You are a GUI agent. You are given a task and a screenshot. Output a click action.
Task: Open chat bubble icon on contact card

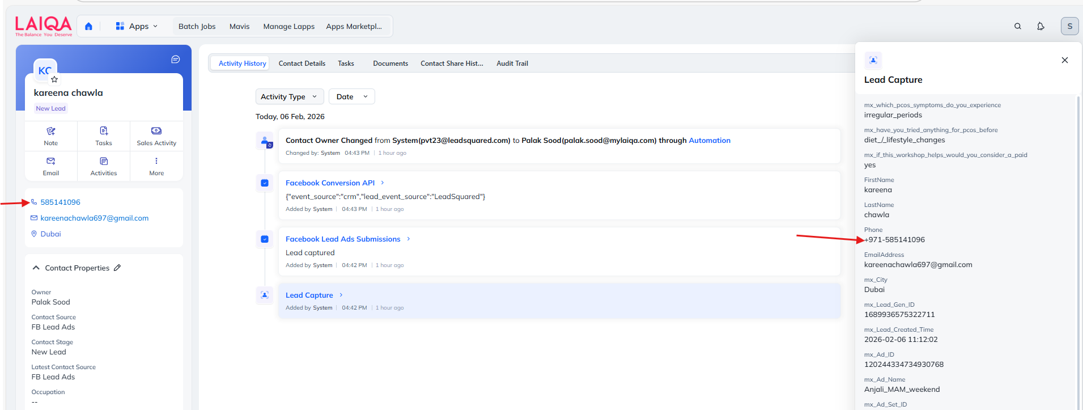click(x=176, y=60)
